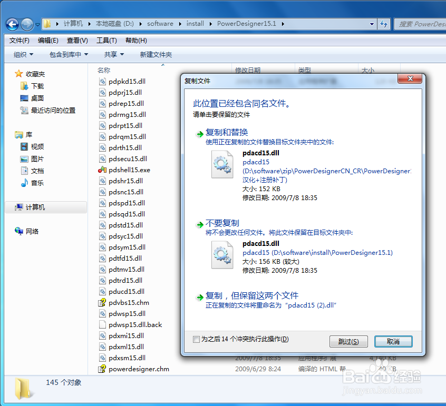Image resolution: width=446 pixels, height=406 pixels.
Task: Select the pdpkd15.dll file icon
Action: pyautogui.click(x=102, y=82)
